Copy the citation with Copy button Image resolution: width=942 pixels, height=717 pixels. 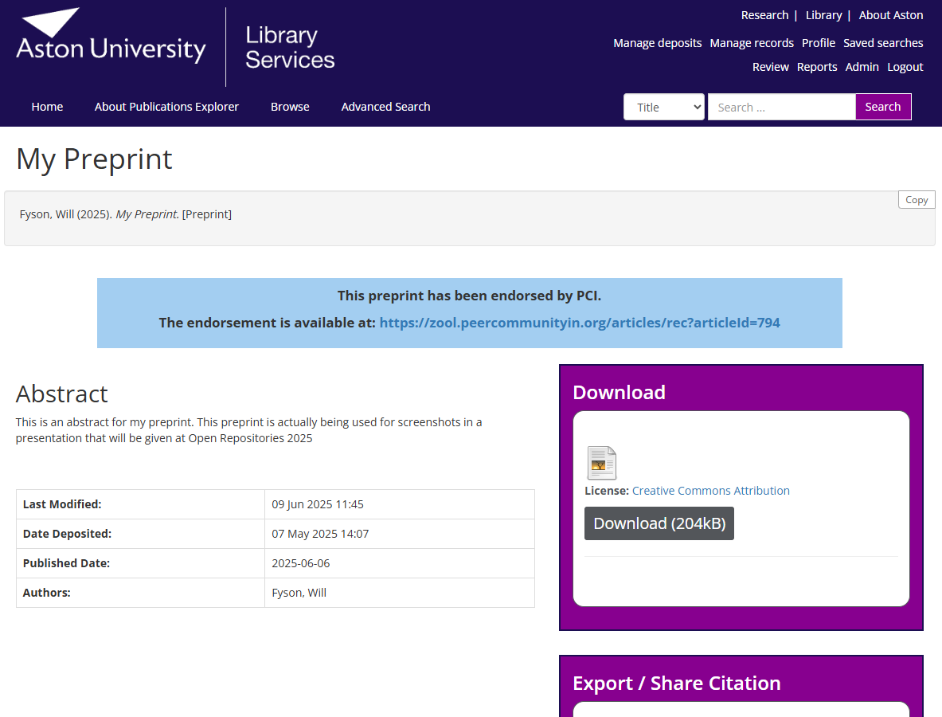pyautogui.click(x=916, y=200)
